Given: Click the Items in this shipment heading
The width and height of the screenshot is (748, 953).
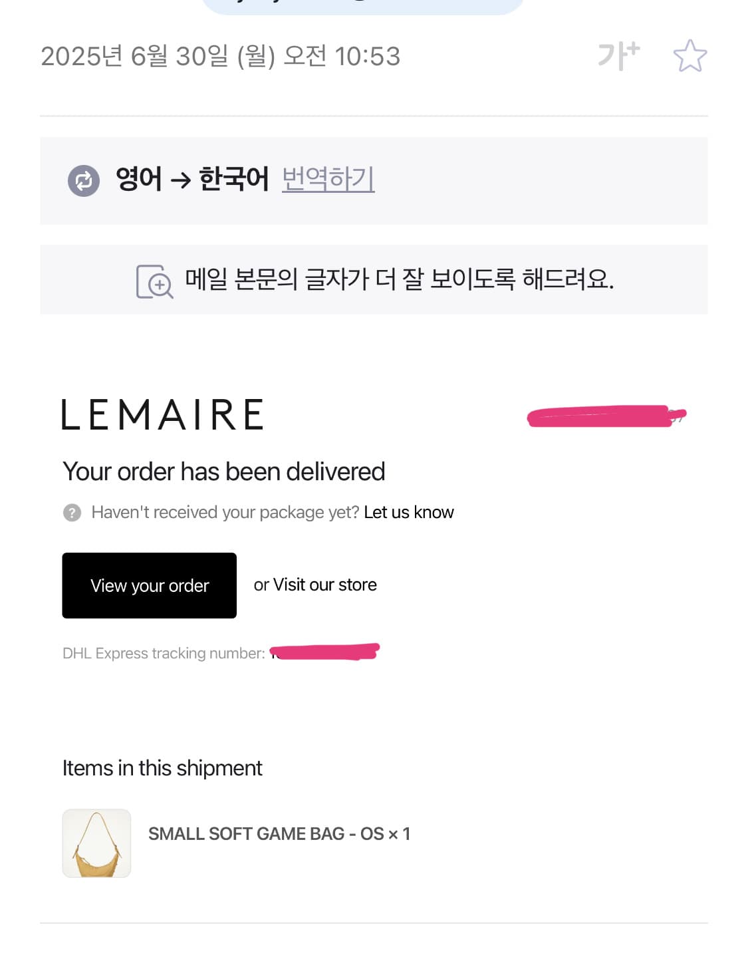Looking at the screenshot, I should click(162, 768).
